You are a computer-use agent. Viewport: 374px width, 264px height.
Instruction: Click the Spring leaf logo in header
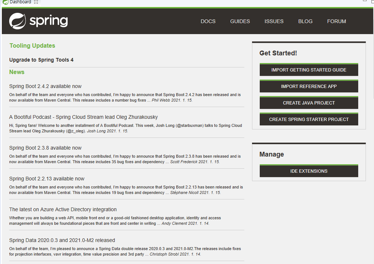pyautogui.click(x=17, y=21)
